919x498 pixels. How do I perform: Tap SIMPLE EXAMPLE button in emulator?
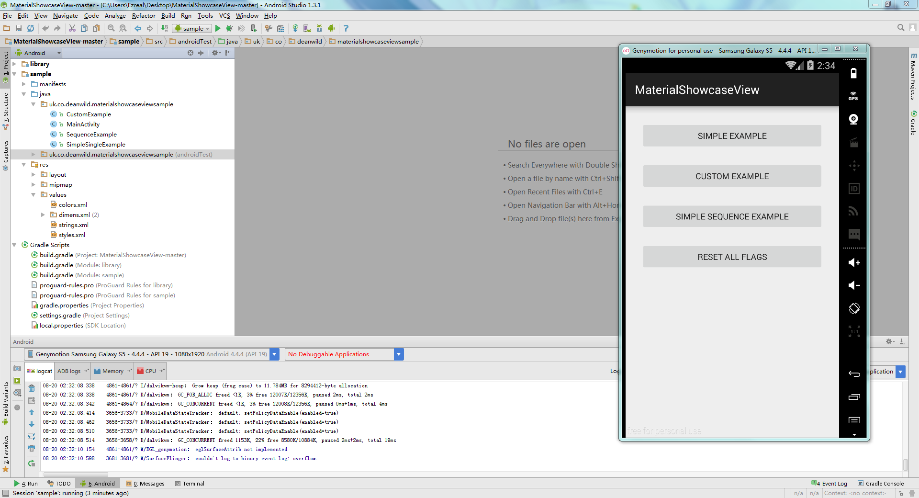(x=732, y=136)
